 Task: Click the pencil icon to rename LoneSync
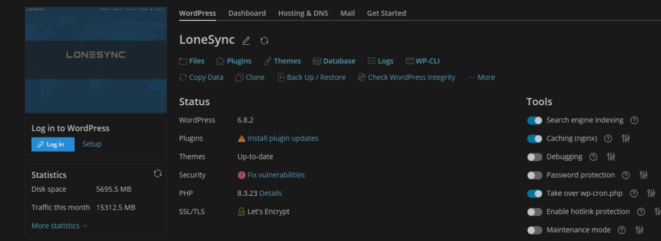click(246, 41)
